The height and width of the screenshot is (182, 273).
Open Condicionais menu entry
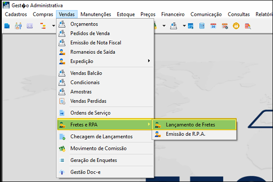click(105, 83)
